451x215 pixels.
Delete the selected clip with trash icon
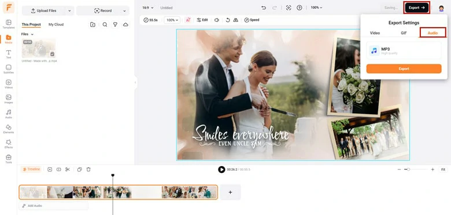(88, 169)
